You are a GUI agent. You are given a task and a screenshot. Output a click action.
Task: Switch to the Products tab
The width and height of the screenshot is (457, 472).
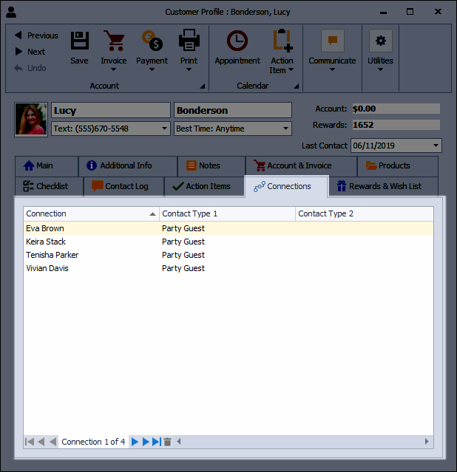click(x=398, y=166)
